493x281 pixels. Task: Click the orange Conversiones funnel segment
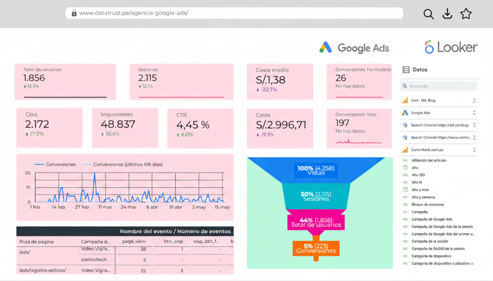316,248
